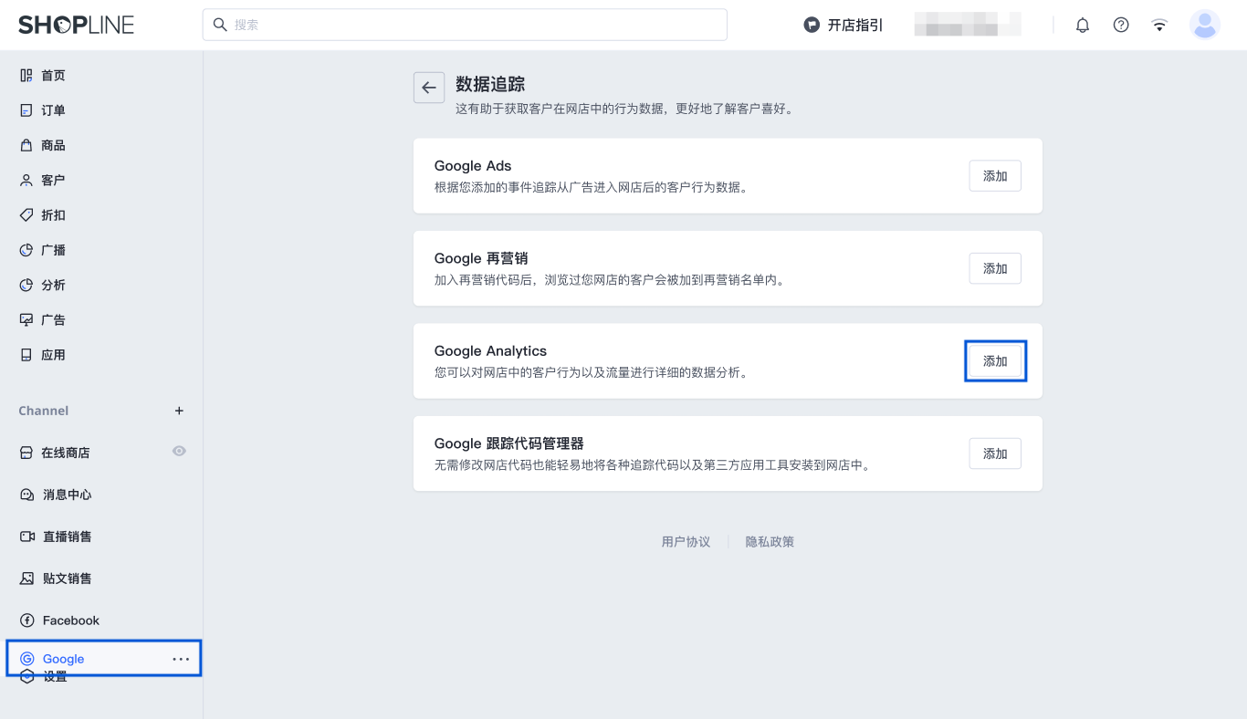1247x719 pixels.
Task: Click the eye icon beside 在线商店
Action: [179, 451]
